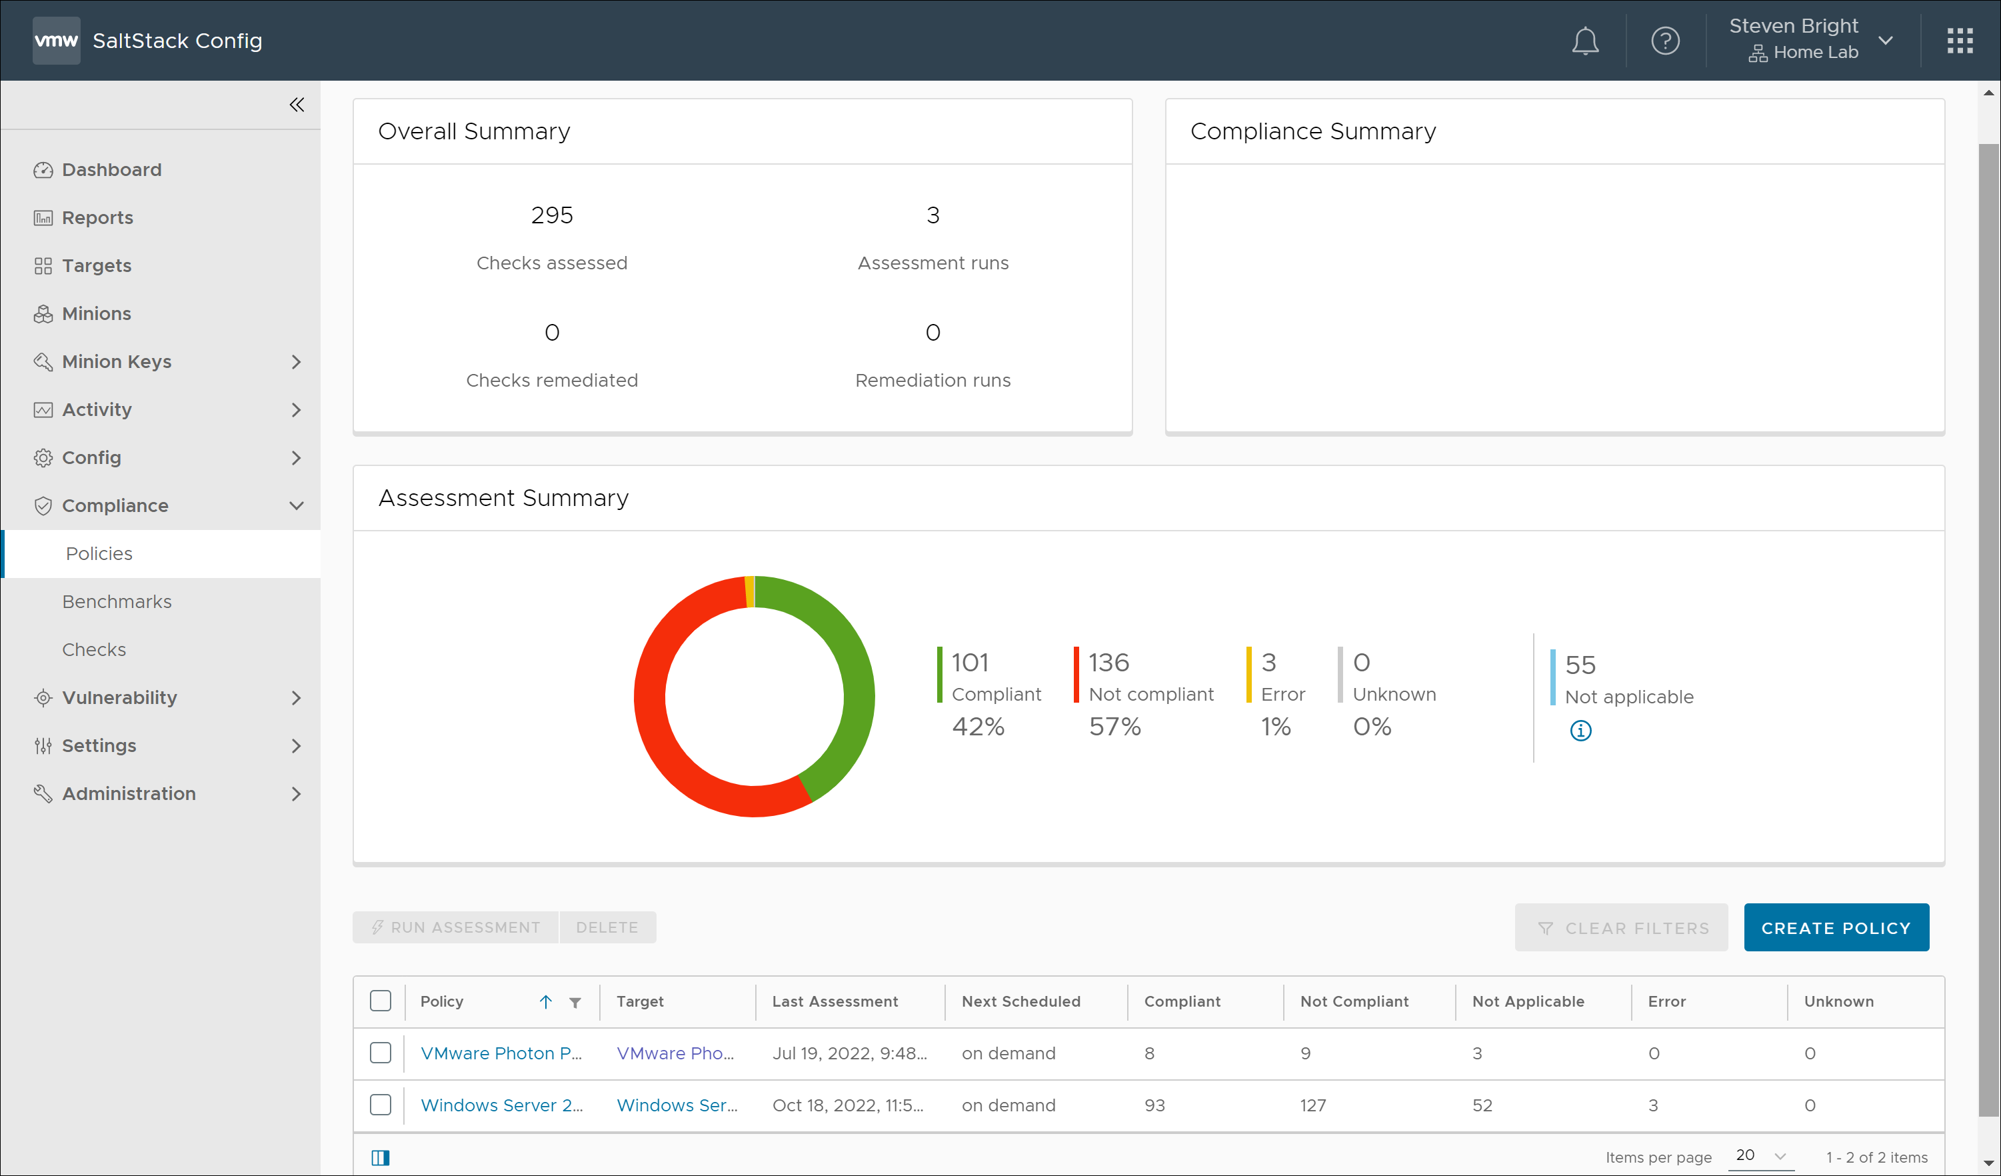Screen dimensions: 2001x1176
Task: Click the Policy column filter icon
Action: tap(575, 1002)
